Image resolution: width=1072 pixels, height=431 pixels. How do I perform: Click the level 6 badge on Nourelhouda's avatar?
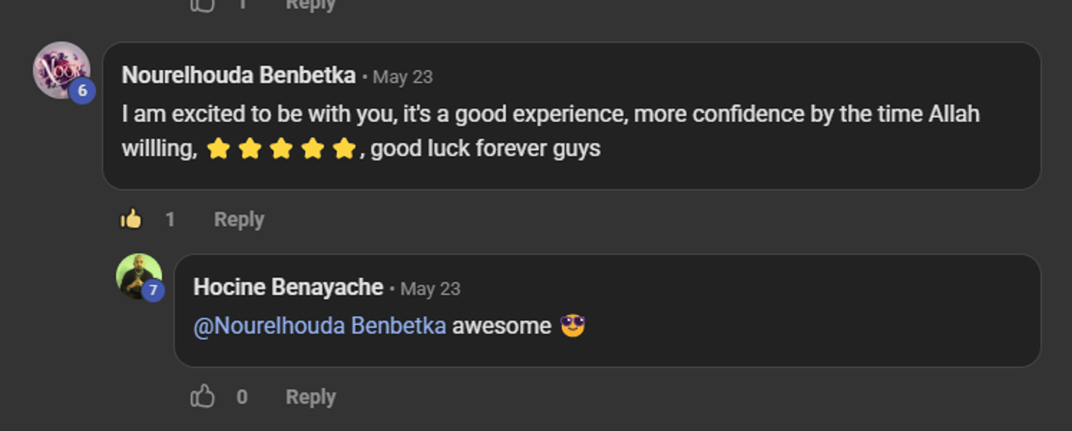82,90
